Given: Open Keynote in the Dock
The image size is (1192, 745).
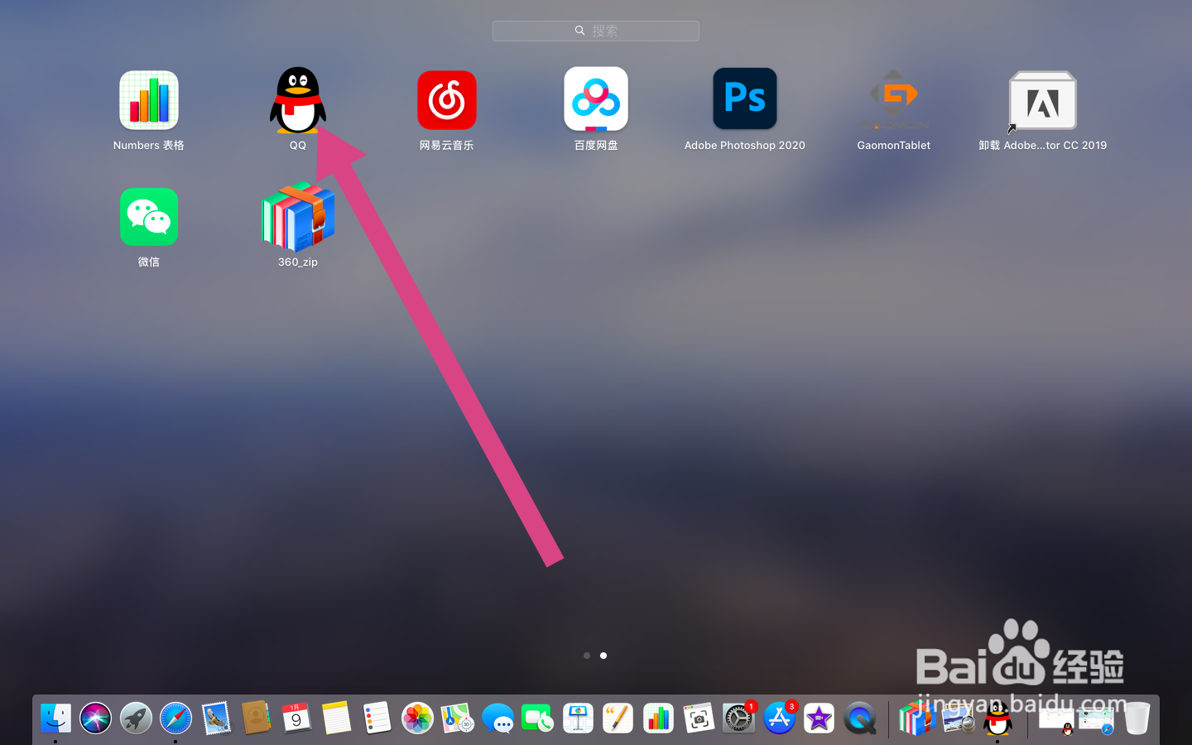Looking at the screenshot, I should click(x=578, y=719).
